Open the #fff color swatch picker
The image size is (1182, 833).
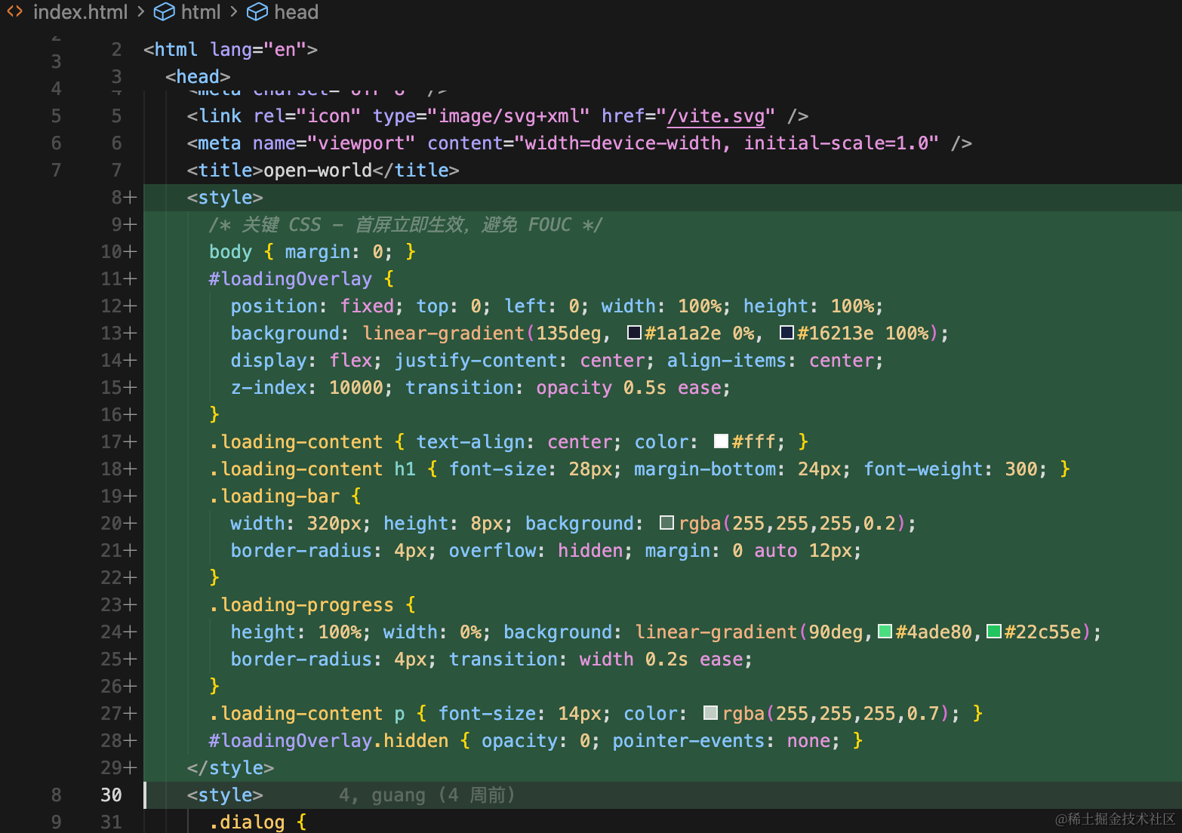point(722,441)
